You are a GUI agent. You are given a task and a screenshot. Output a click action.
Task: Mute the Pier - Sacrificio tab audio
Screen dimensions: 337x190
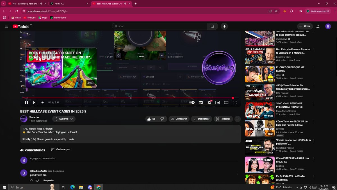point(41,4)
